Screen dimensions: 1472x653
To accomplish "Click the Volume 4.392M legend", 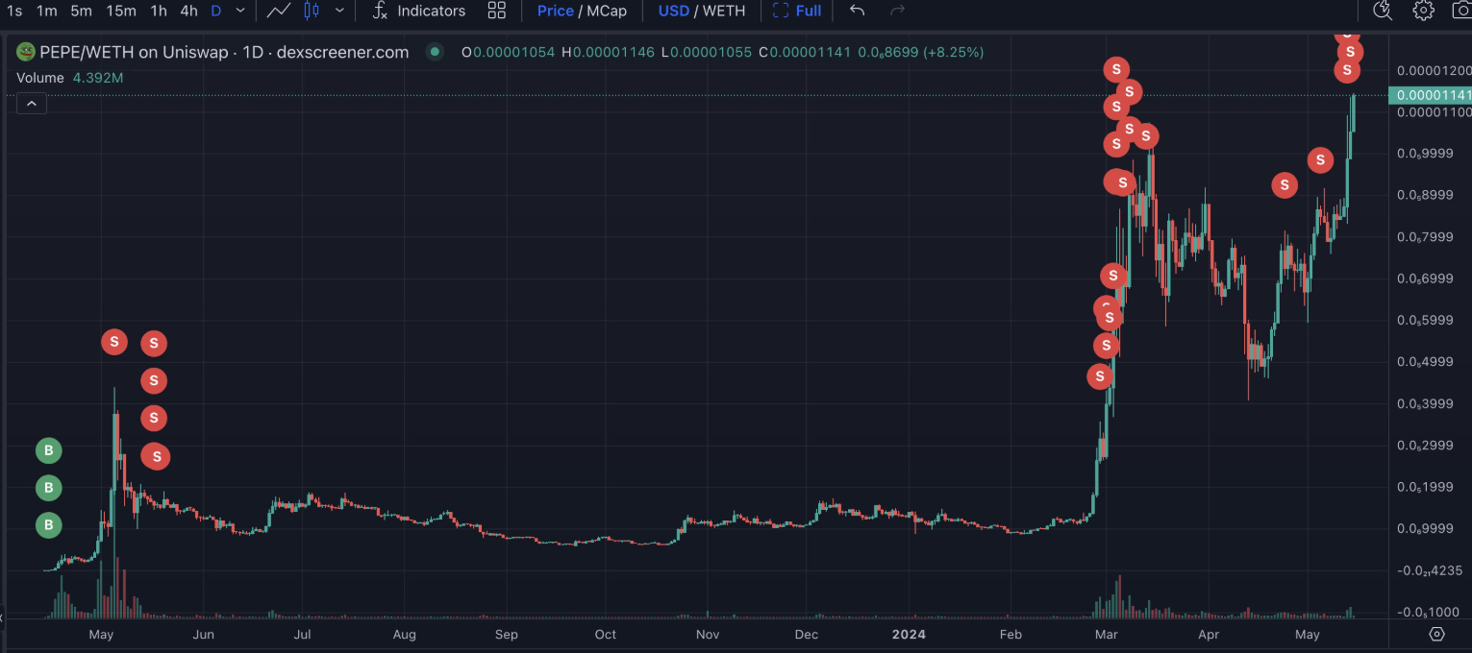I will pyautogui.click(x=69, y=78).
